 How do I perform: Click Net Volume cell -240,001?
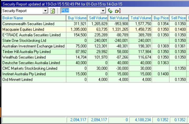[118, 41]
